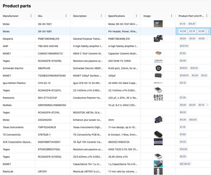211x175 pixels.
Task: Select the 39-30-1081 Sku cell
Action: pyautogui.click(x=53, y=31)
